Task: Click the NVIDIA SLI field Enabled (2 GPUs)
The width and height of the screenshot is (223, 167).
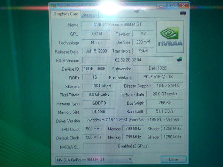Action: (x=133, y=146)
